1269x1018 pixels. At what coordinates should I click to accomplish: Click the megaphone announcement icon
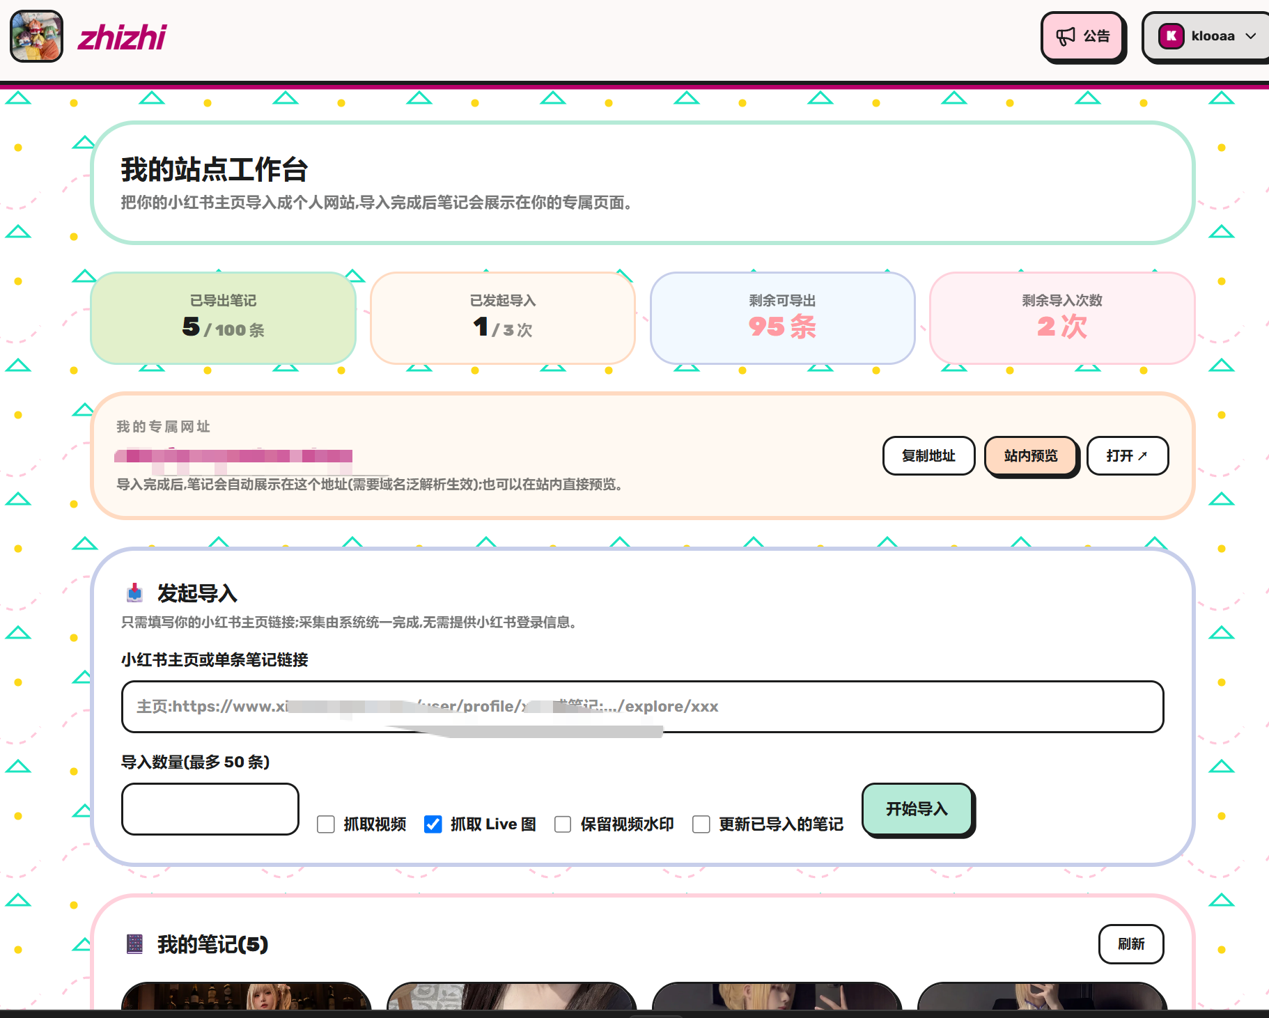coord(1066,36)
